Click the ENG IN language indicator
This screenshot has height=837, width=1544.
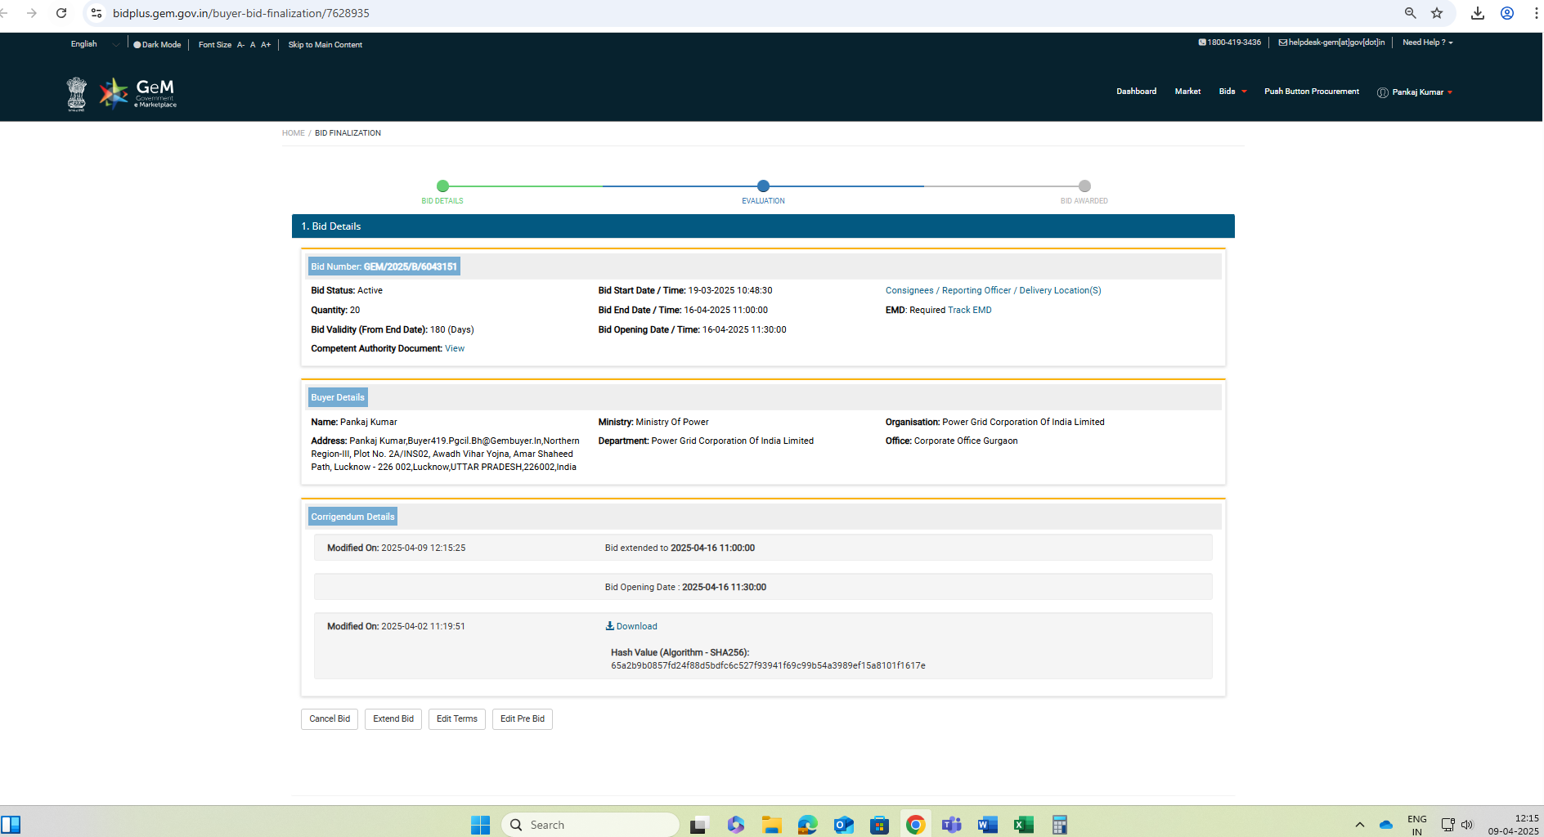(1417, 825)
